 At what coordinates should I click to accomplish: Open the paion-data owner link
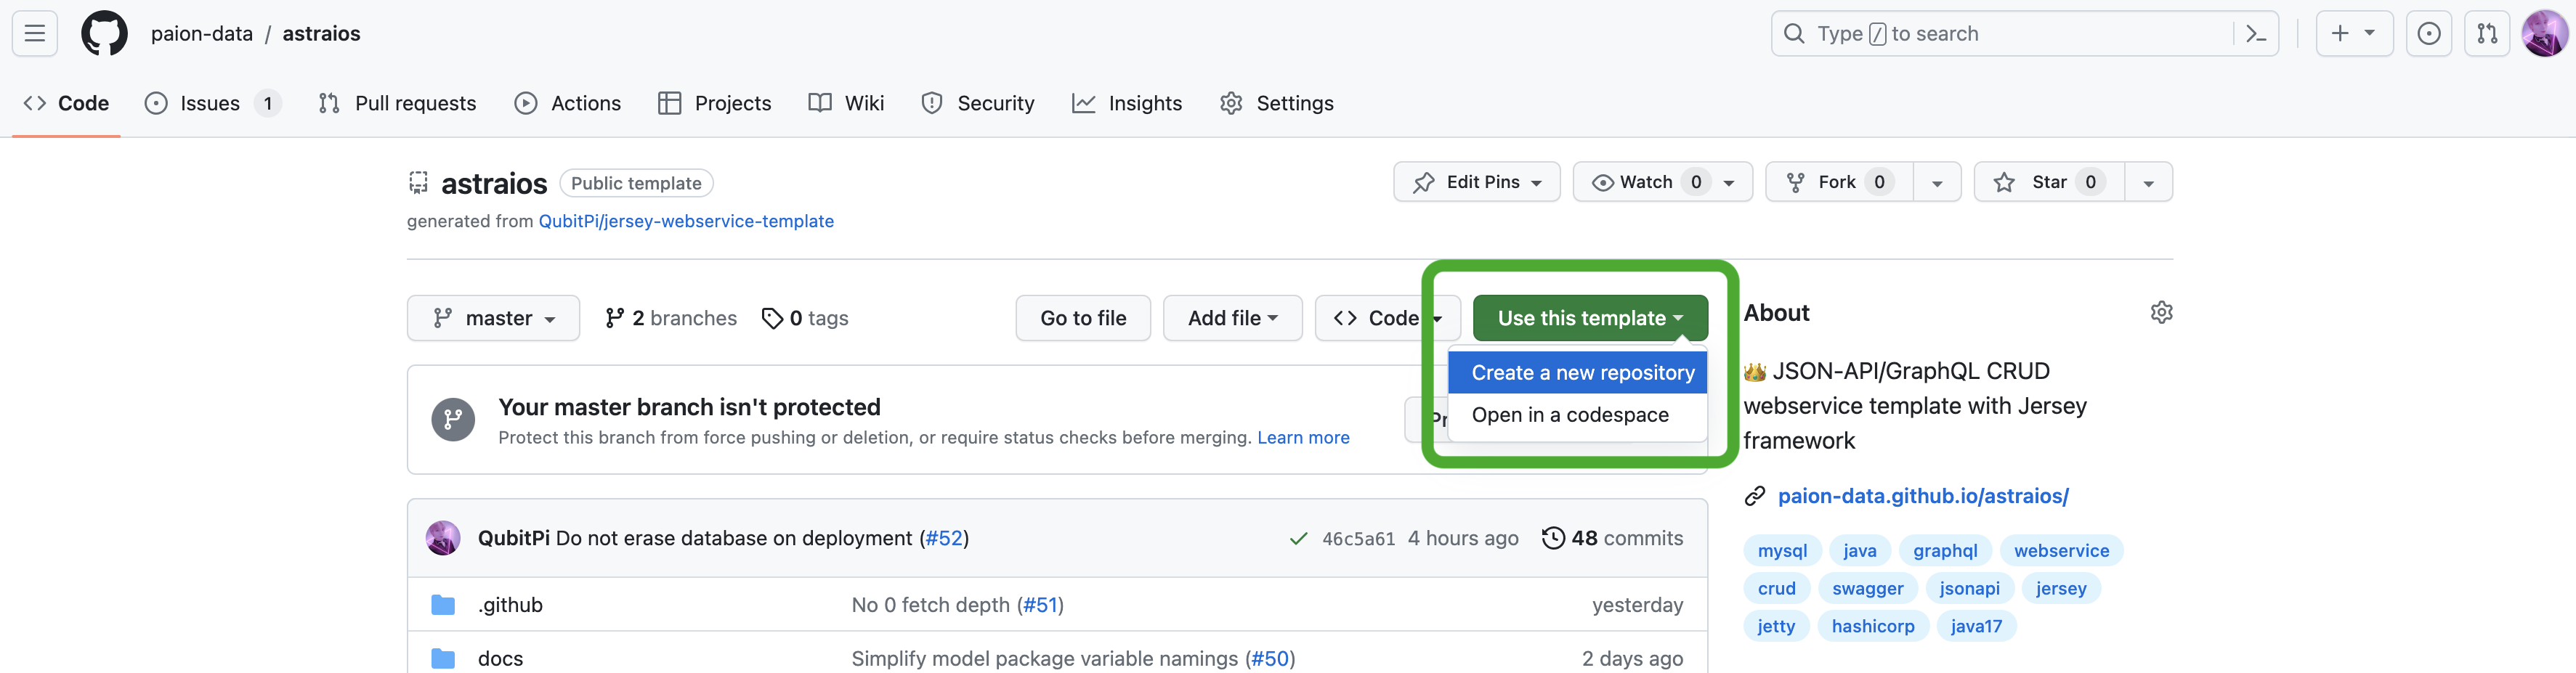[202, 34]
